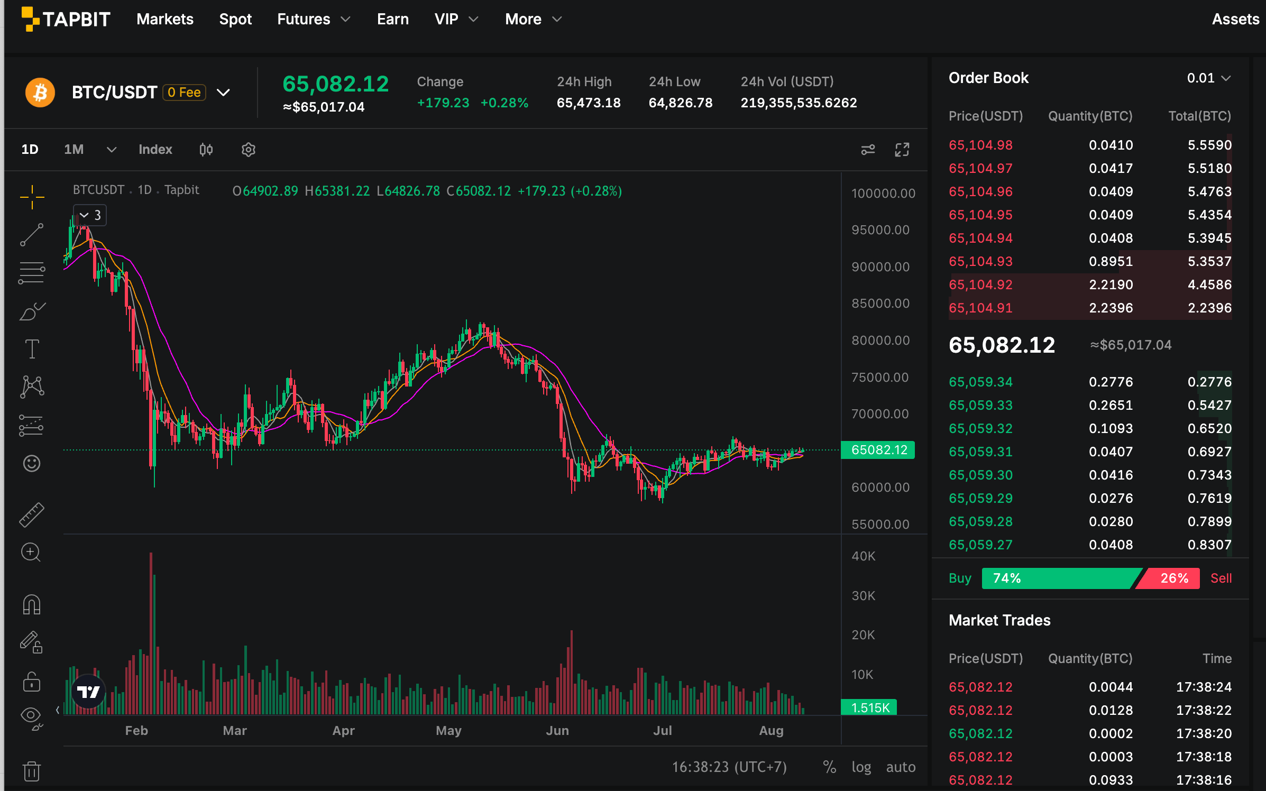Select the forecasting and measurement tool
The width and height of the screenshot is (1266, 791).
pyautogui.click(x=32, y=425)
